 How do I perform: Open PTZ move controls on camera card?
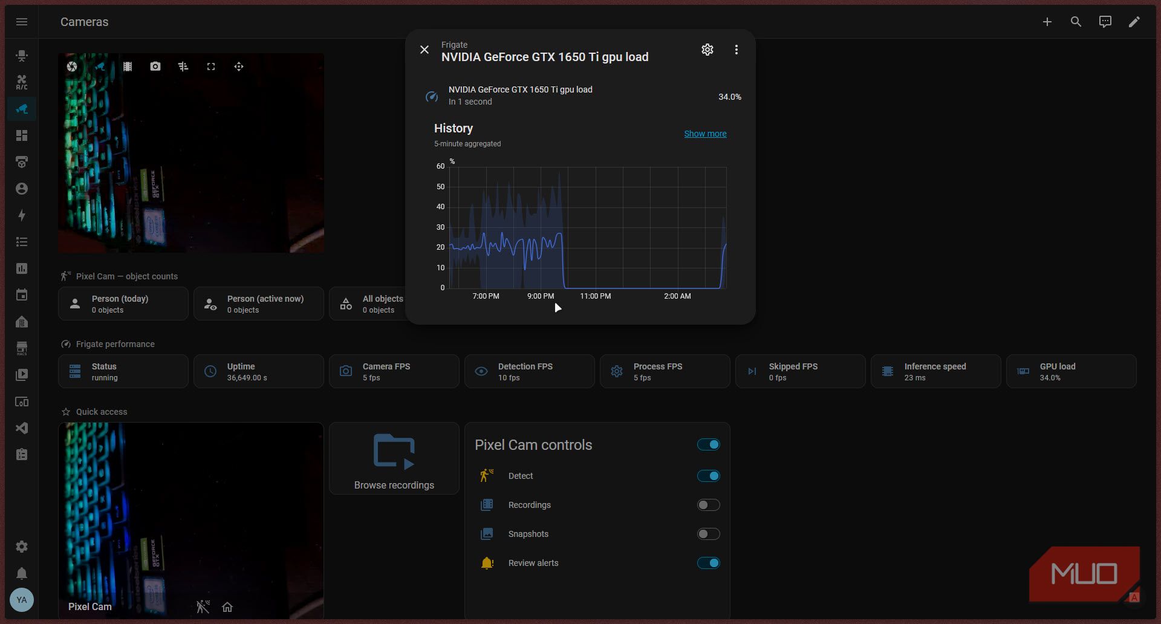[239, 67]
